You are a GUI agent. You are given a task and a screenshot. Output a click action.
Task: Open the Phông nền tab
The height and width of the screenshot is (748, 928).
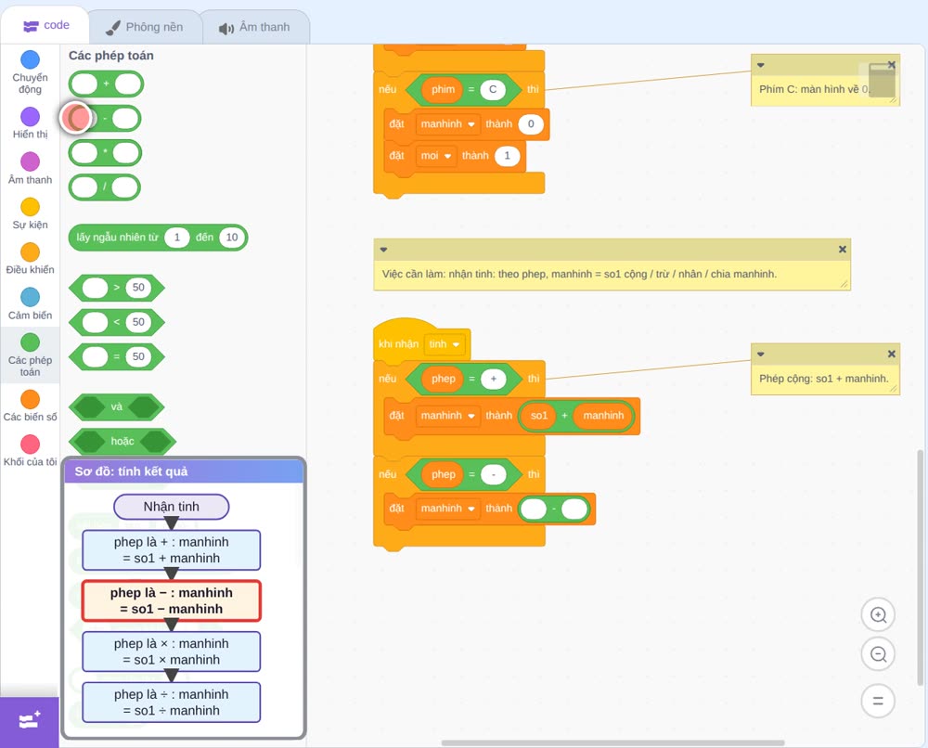(x=145, y=27)
